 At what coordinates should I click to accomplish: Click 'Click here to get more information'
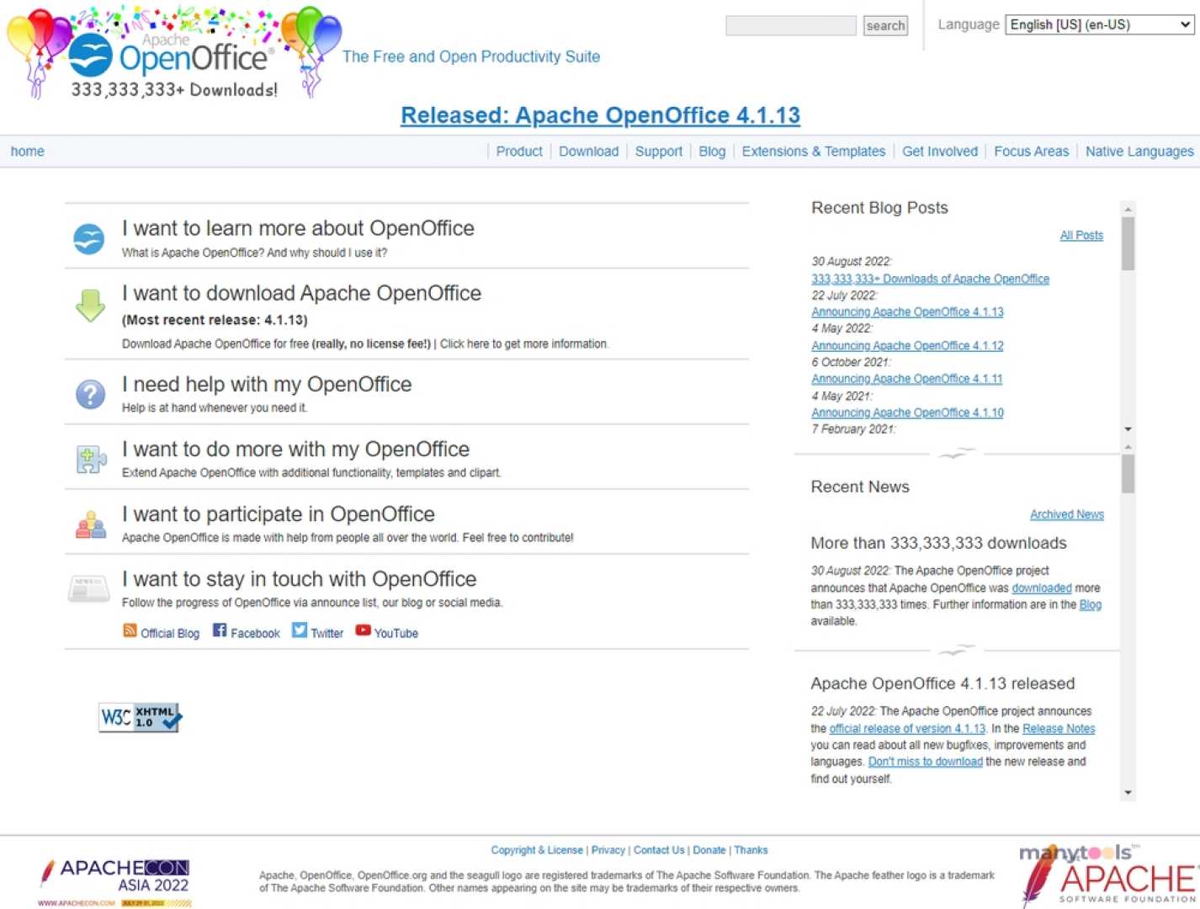[x=524, y=343]
